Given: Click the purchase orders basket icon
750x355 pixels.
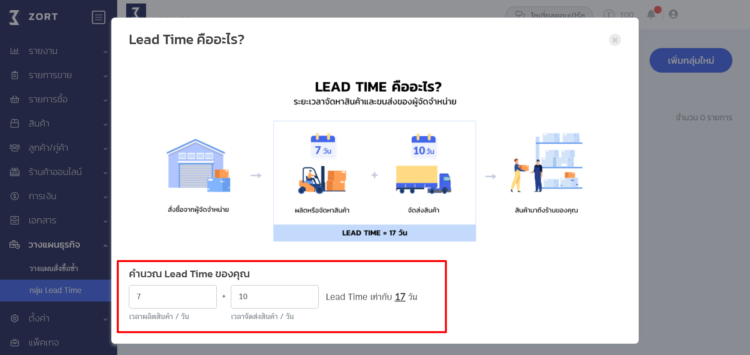Looking at the screenshot, I should [x=14, y=99].
